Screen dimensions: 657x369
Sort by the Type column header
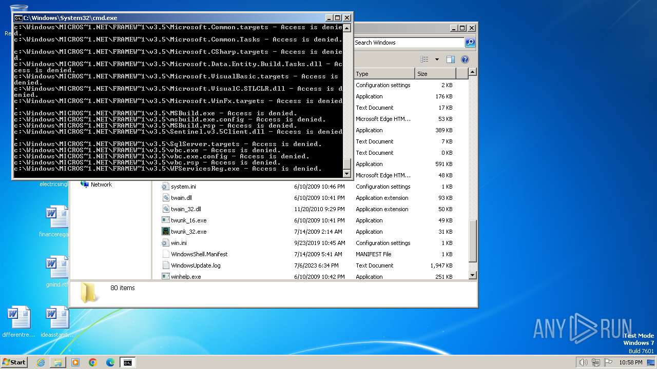(x=384, y=74)
